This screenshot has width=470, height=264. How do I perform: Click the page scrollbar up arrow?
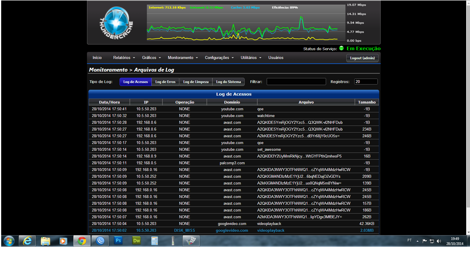468,3
